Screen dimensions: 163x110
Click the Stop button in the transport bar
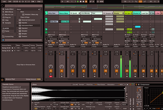point(81,1)
